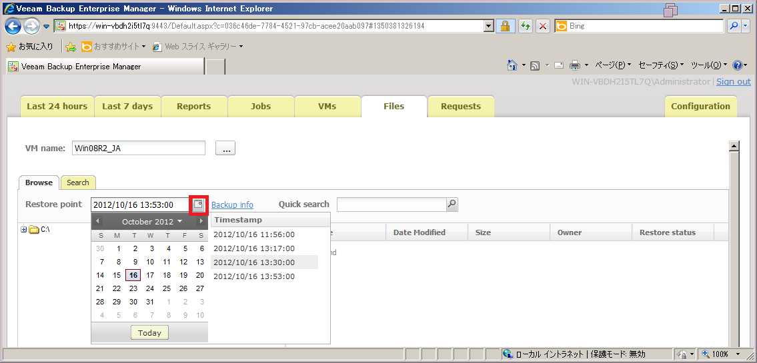
Task: Click the Today button in calendar
Action: [149, 333]
